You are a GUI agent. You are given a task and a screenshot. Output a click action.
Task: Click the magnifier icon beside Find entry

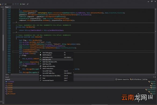(40, 78)
